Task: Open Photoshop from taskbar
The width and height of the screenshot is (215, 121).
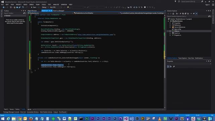Action: 98,119
